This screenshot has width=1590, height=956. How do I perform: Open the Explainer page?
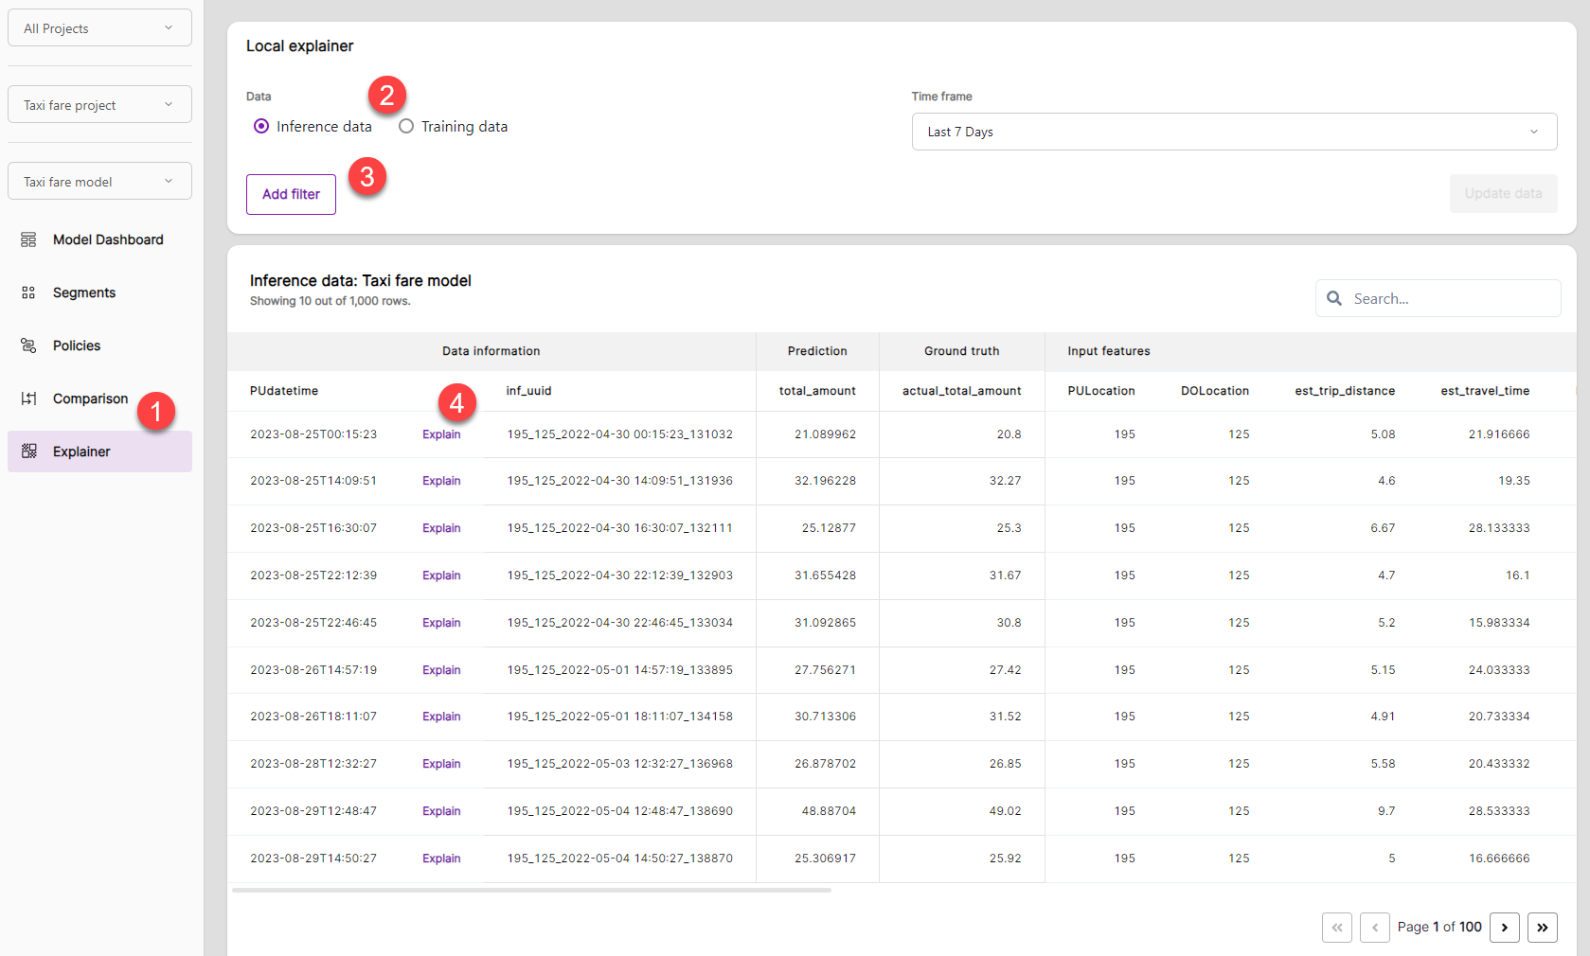pyautogui.click(x=99, y=451)
